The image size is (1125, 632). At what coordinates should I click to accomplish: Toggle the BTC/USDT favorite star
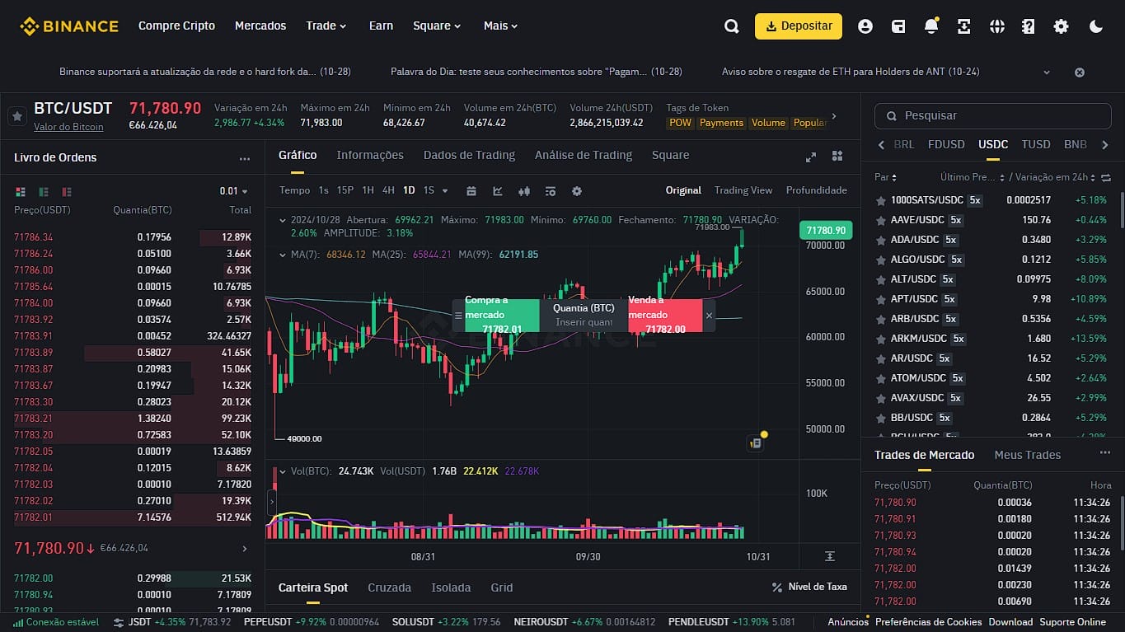pyautogui.click(x=17, y=115)
